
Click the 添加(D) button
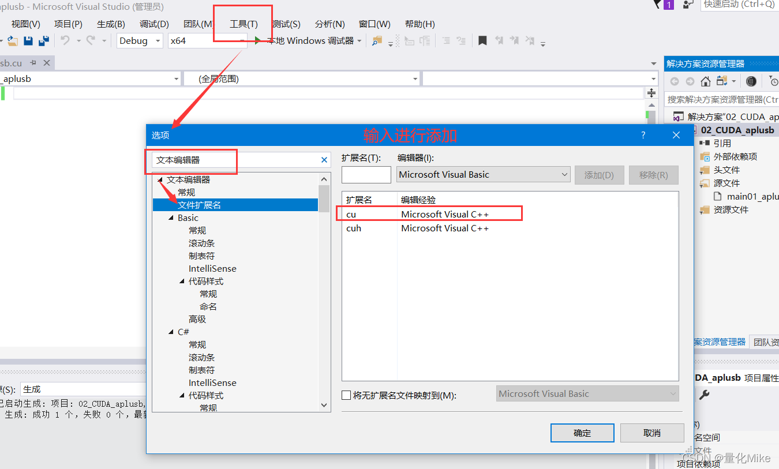click(599, 175)
